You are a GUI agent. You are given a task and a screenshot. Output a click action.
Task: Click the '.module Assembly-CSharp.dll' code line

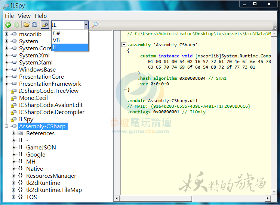click(162, 101)
